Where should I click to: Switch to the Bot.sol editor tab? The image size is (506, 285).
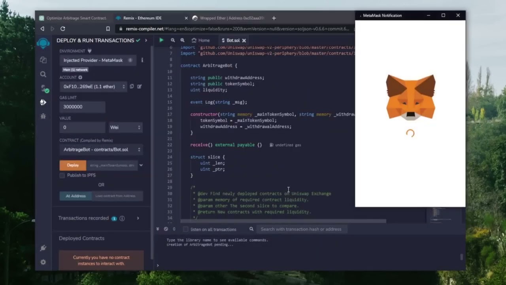coord(233,40)
